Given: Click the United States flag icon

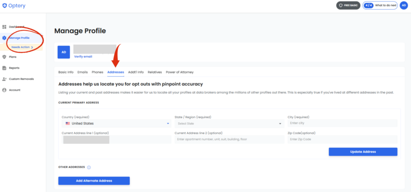Looking at the screenshot, I should click(67, 123).
